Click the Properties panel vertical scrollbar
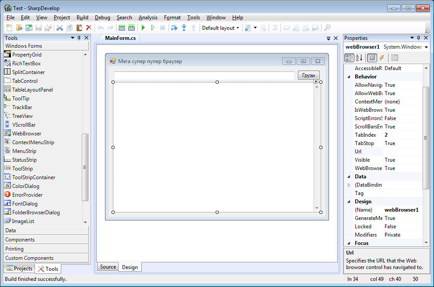The width and height of the screenshot is (434, 287). (426, 138)
